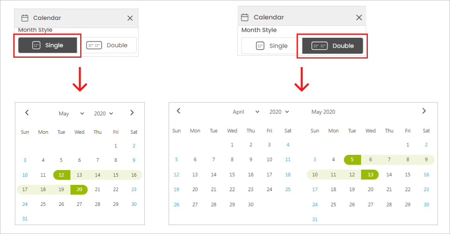Switch to Single month style in right panel
The width and height of the screenshot is (450, 234).
pyautogui.click(x=272, y=46)
